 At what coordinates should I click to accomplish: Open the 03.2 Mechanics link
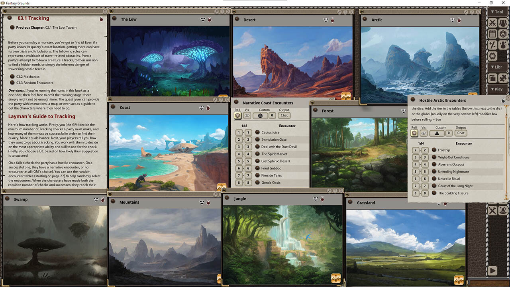28,77
